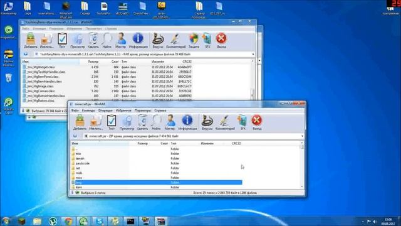Click the minecraft.jar list scrollbar down arrow
This screenshot has height=226, width=401.
[302, 187]
